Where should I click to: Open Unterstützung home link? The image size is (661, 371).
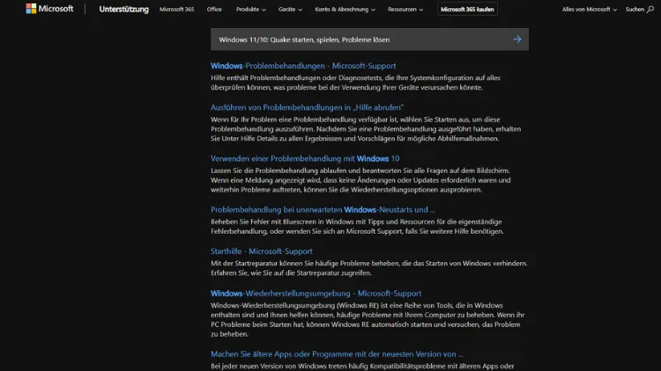coord(124,10)
